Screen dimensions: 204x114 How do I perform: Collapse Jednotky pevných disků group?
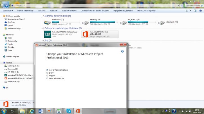coord(43,16)
